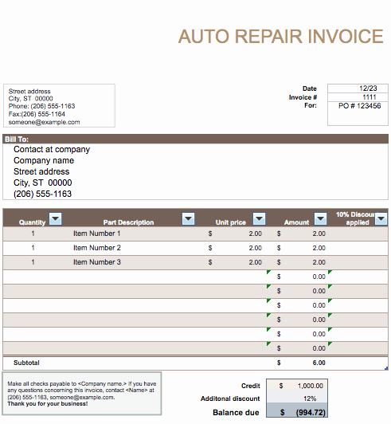Click Thank you for your business! text

pos(48,404)
